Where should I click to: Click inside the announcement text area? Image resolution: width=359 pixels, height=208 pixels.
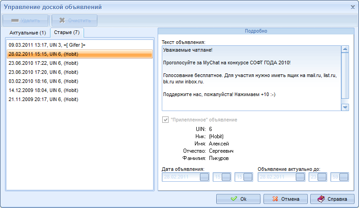tap(251, 78)
